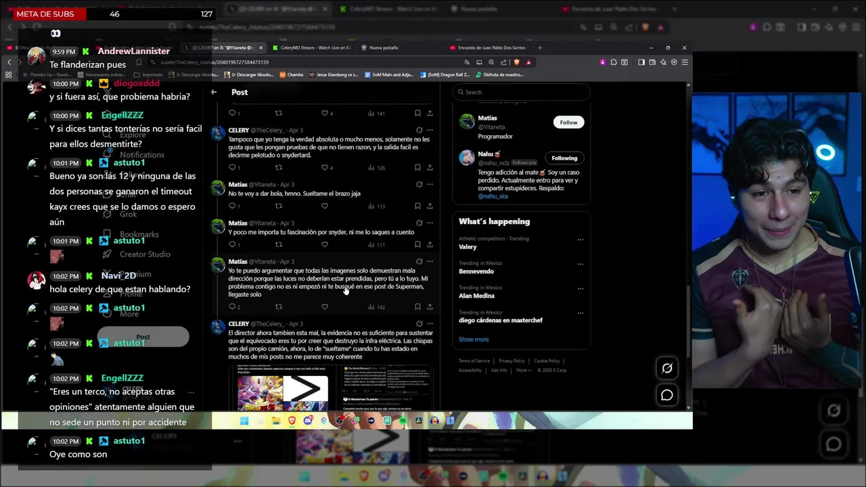Repost Matías' 'Yo te puedo argumentar' post

(x=278, y=306)
